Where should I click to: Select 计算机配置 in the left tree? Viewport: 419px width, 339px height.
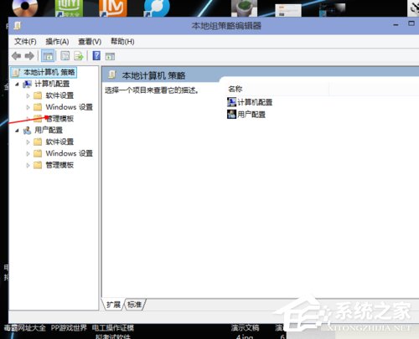(52, 84)
